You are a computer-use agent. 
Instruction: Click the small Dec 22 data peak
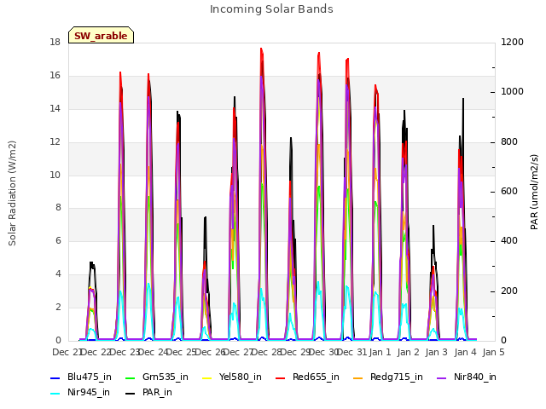pos(92,299)
